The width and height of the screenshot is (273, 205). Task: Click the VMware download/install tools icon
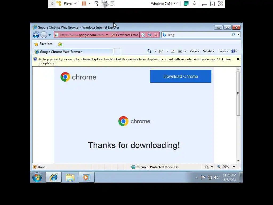point(194,3)
